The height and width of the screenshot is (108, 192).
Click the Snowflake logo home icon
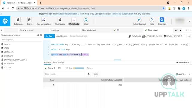click(x=5, y=21)
